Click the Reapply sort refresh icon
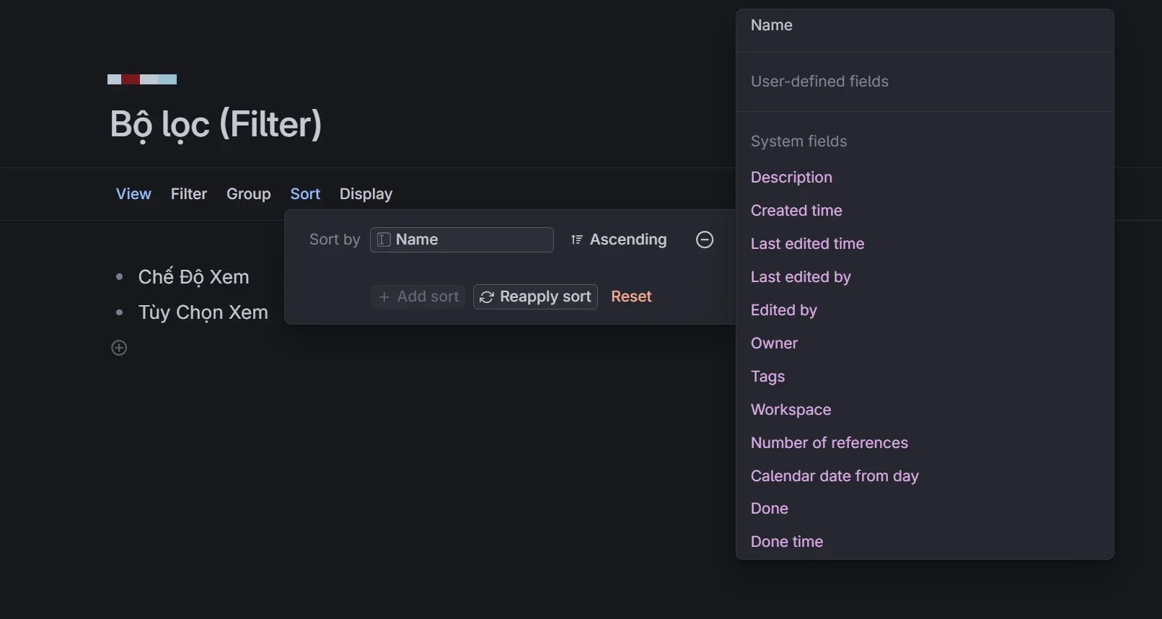Image resolution: width=1162 pixels, height=619 pixels. point(487,297)
